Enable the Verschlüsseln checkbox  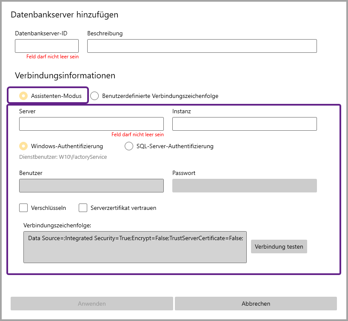tap(23, 208)
